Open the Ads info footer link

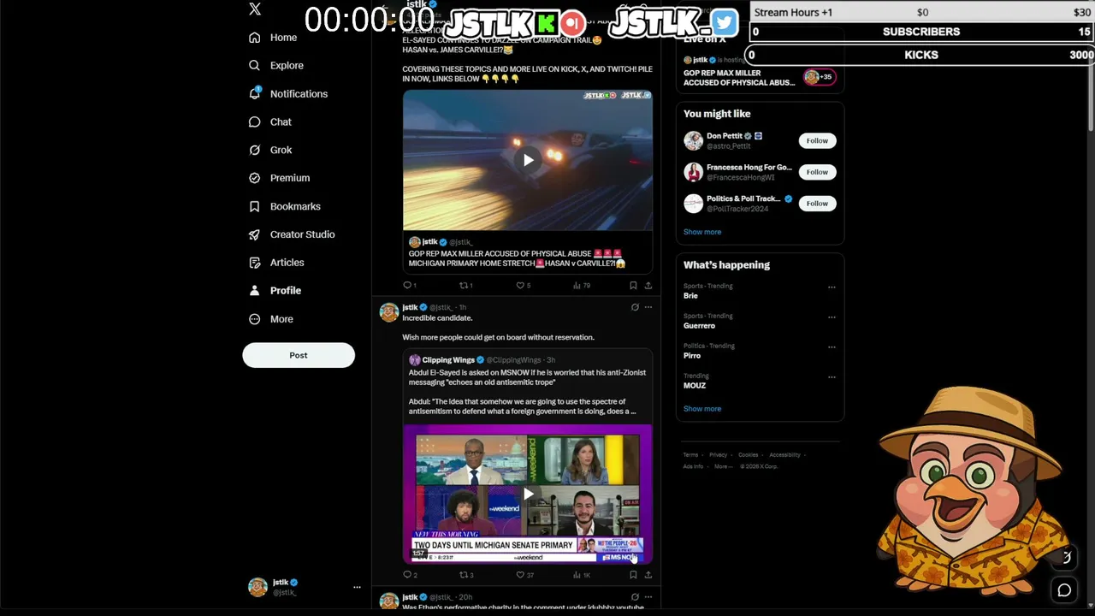click(693, 466)
